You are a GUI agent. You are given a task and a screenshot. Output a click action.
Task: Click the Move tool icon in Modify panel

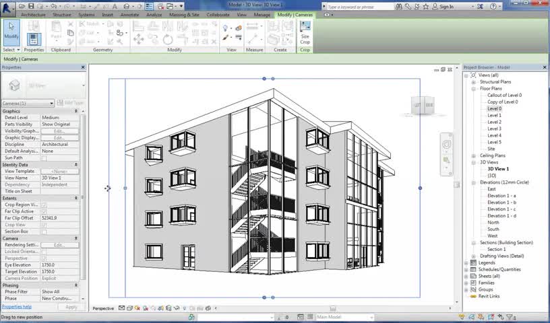138,39
